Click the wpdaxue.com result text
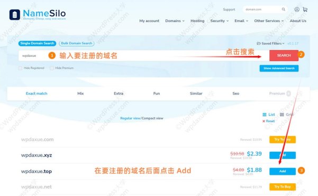This screenshot has width=318, height=196. point(38,140)
